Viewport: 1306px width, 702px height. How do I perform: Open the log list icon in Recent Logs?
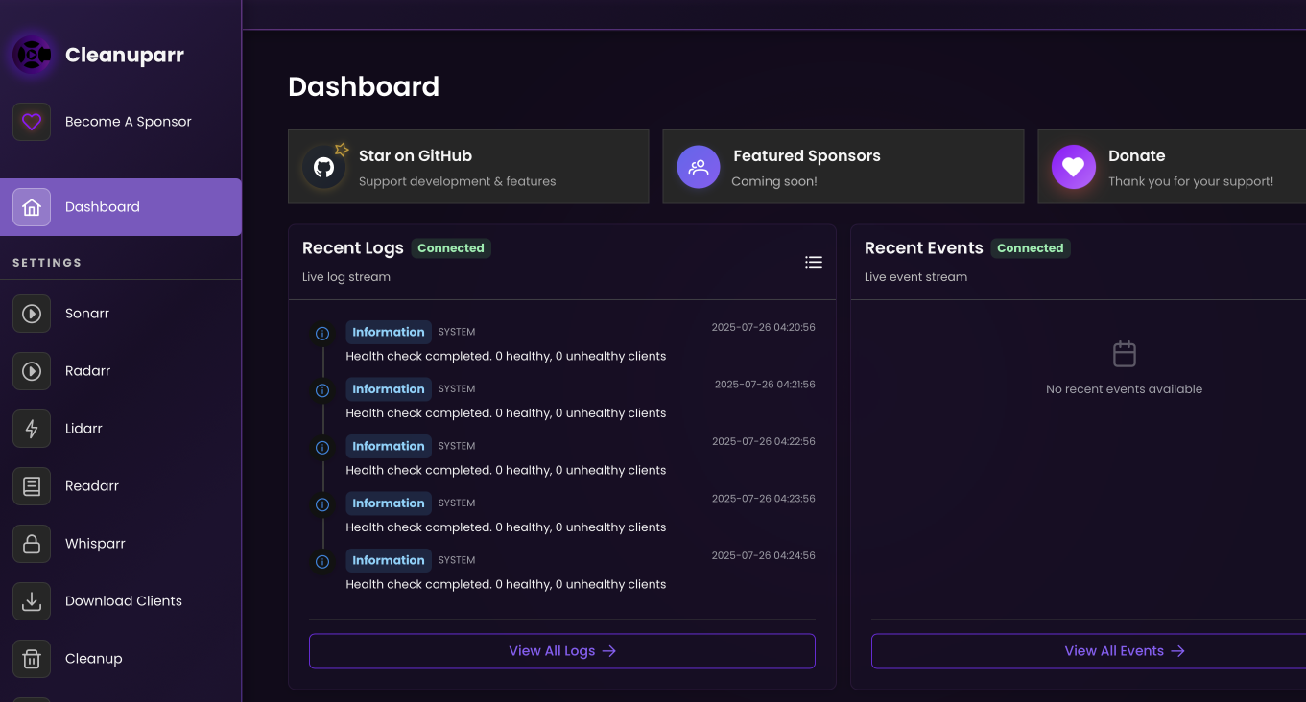click(813, 261)
